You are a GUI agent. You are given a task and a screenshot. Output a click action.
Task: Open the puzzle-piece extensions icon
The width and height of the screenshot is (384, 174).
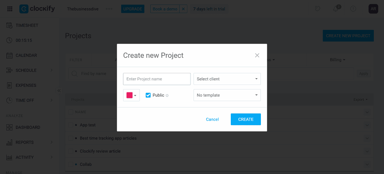[318, 9]
